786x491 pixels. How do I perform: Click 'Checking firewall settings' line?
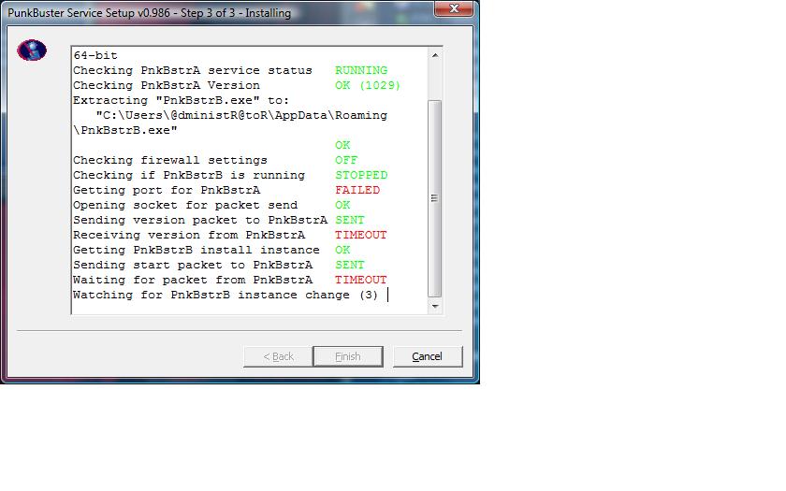pyautogui.click(x=170, y=160)
